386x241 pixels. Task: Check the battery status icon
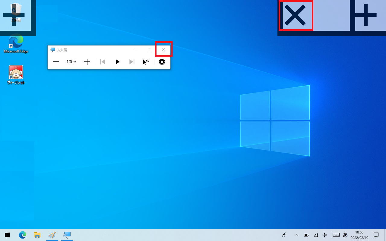306,235
